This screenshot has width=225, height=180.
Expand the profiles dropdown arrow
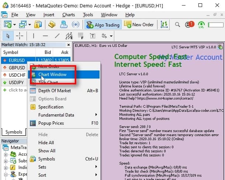click(30, 25)
